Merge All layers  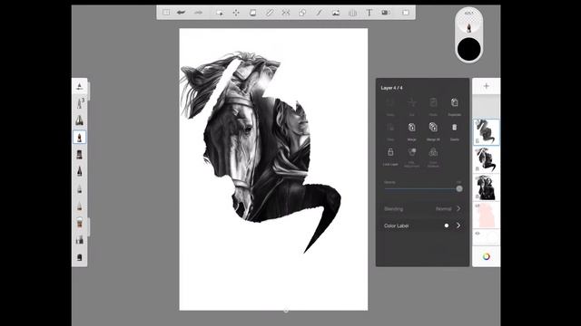pyautogui.click(x=433, y=131)
